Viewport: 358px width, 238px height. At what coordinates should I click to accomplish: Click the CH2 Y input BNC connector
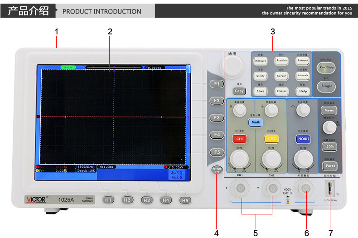pos(272,189)
